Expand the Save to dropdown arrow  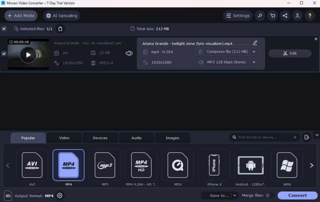pyautogui.click(x=235, y=196)
